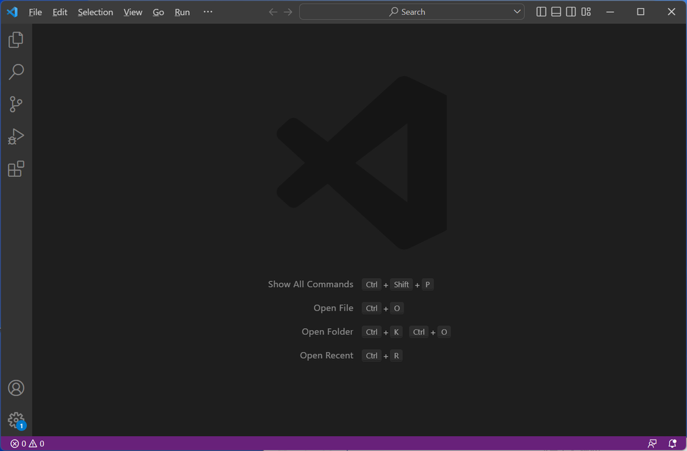Image resolution: width=687 pixels, height=451 pixels.
Task: Minimize the VS Code window
Action: coord(610,12)
